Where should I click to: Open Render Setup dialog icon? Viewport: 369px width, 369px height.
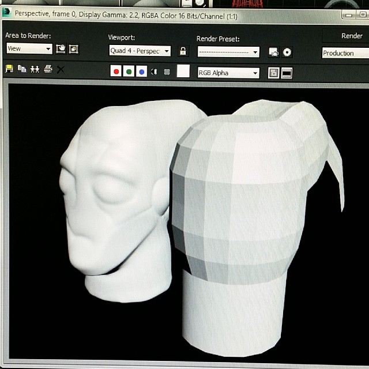(274, 52)
